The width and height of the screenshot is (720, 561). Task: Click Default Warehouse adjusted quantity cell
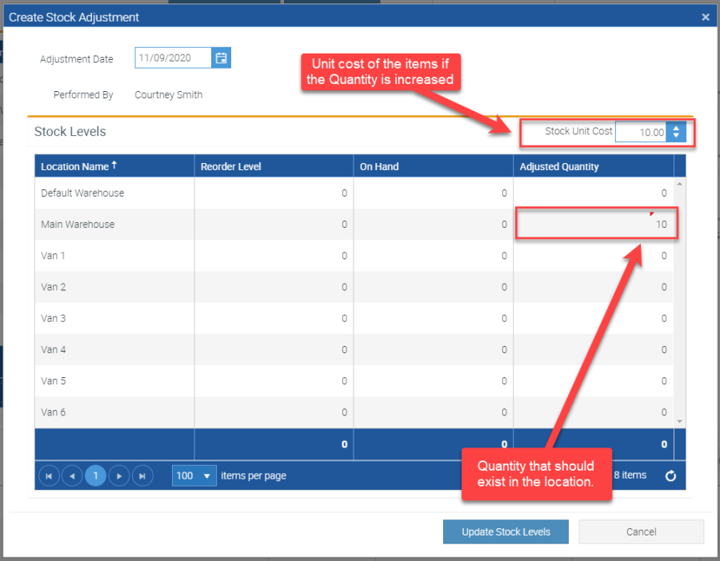594,193
